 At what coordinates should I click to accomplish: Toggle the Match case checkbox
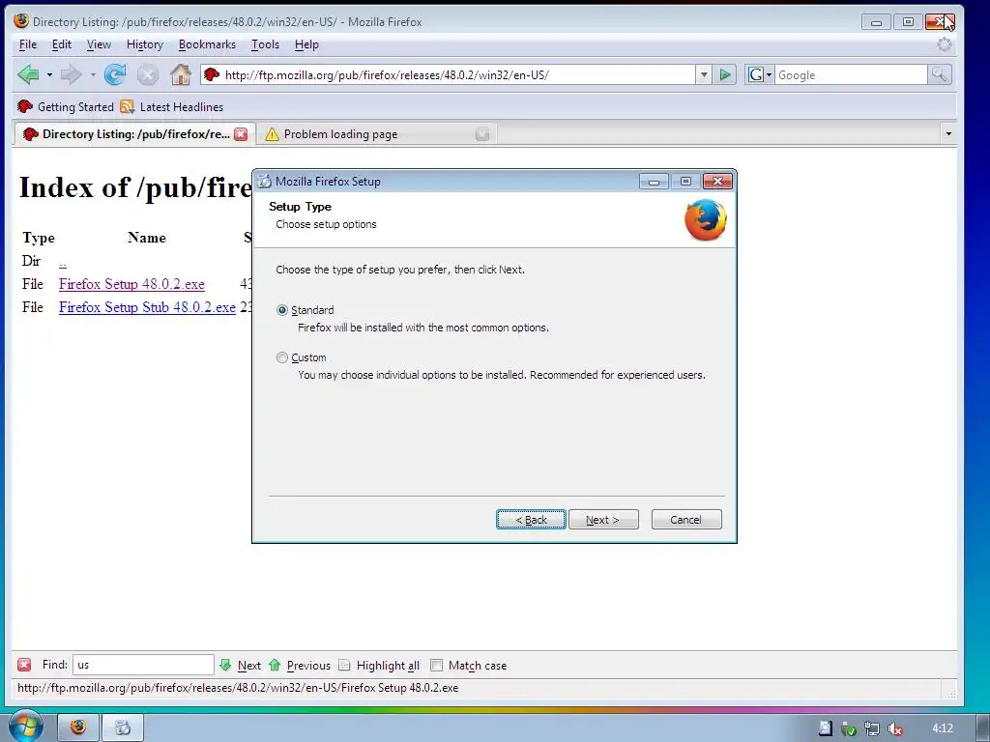coord(436,665)
